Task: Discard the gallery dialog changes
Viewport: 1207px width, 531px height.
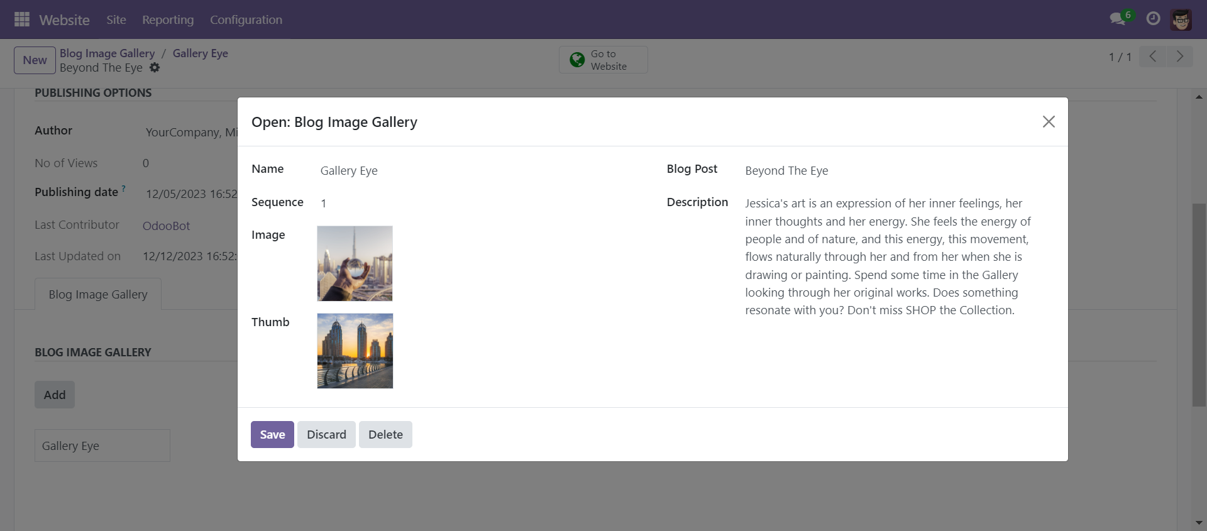Action: (326, 435)
